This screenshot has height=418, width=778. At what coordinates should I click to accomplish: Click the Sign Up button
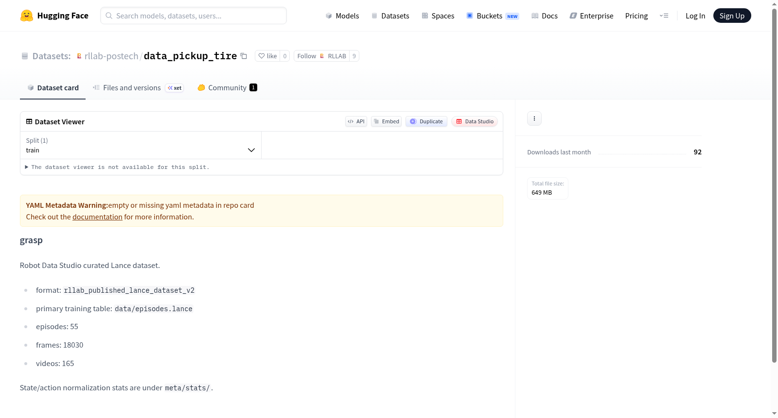pyautogui.click(x=732, y=16)
